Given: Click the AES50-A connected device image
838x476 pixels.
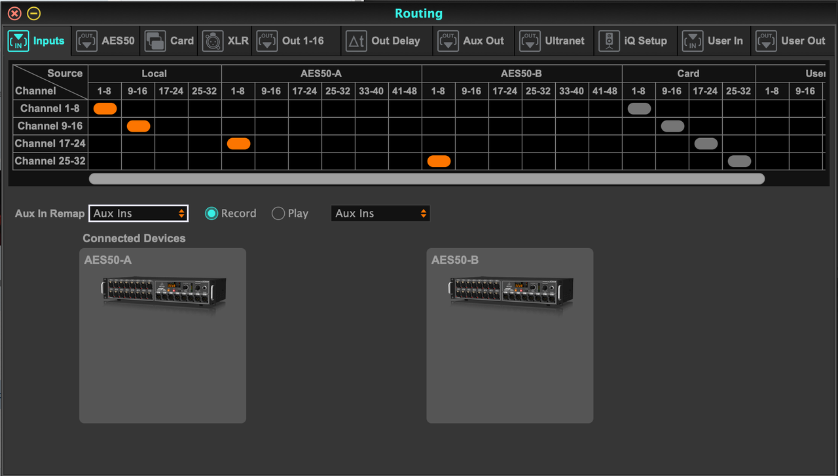Looking at the screenshot, I should click(x=164, y=293).
